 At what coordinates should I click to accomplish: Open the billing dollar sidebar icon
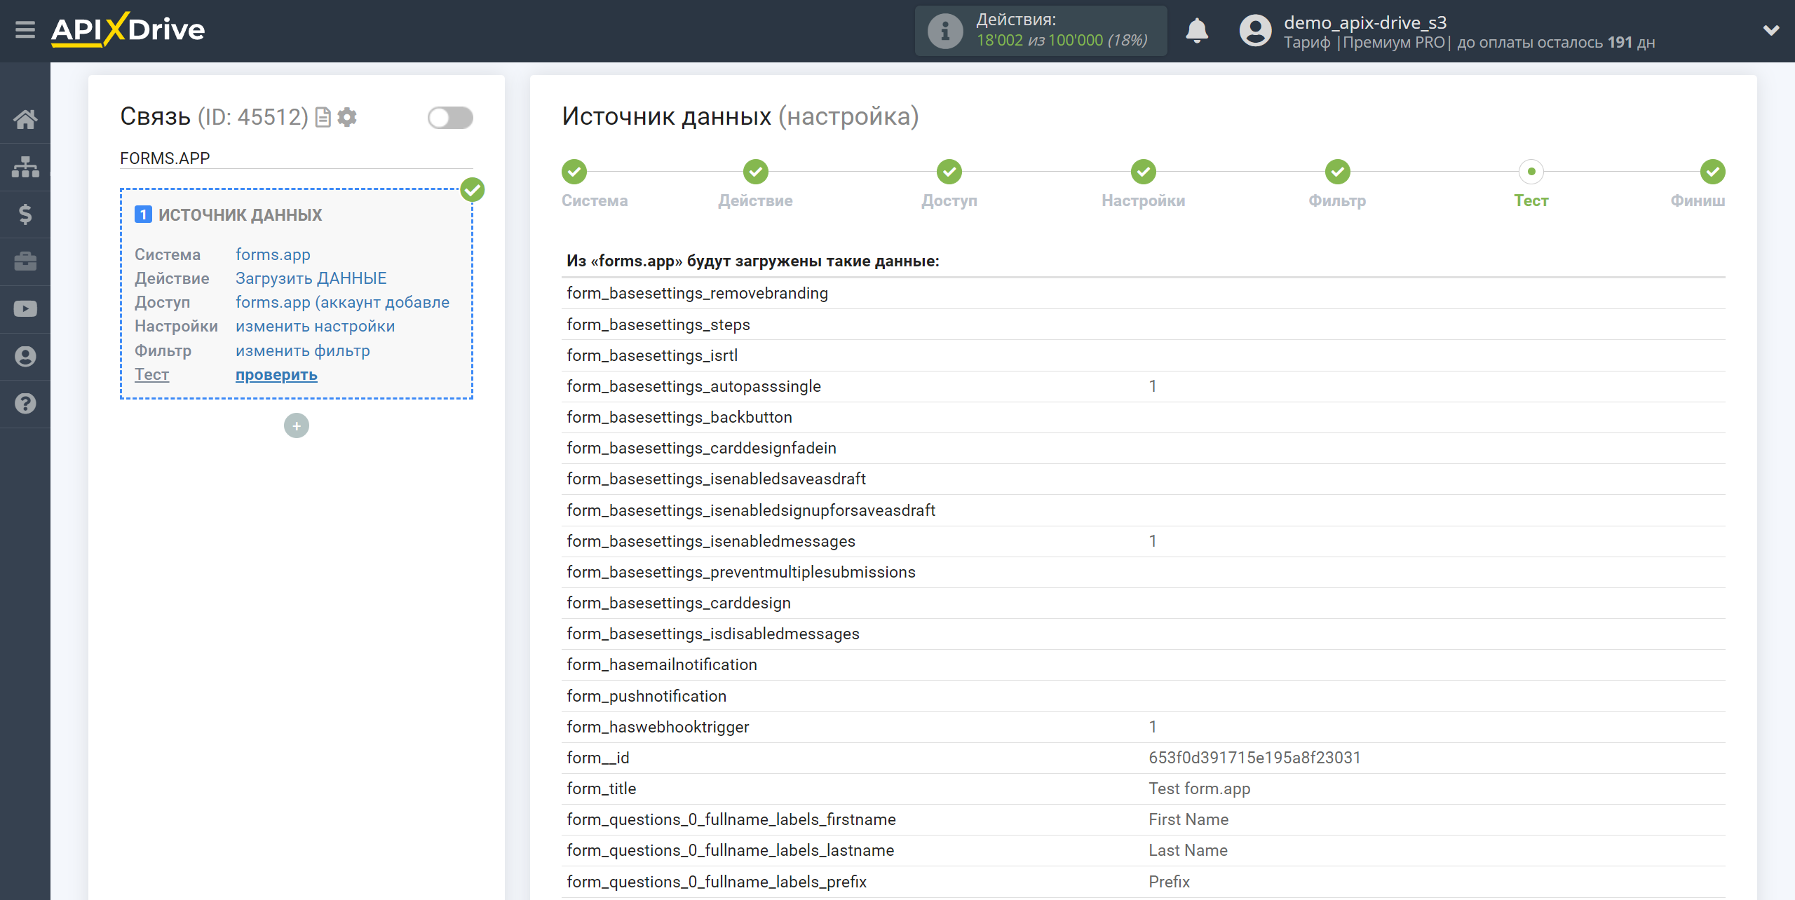click(x=25, y=214)
